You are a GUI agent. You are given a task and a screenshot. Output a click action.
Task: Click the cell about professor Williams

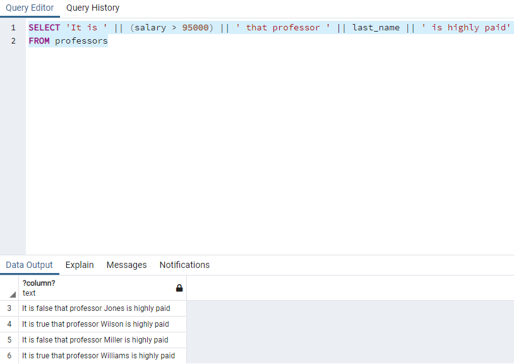pos(102,356)
